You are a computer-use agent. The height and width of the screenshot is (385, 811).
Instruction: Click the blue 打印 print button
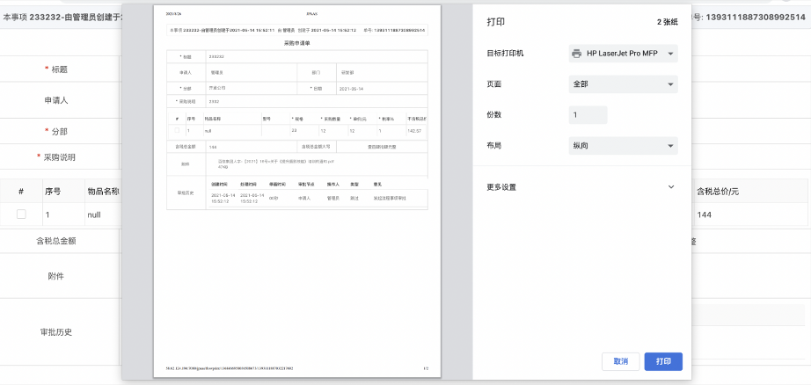tap(663, 362)
